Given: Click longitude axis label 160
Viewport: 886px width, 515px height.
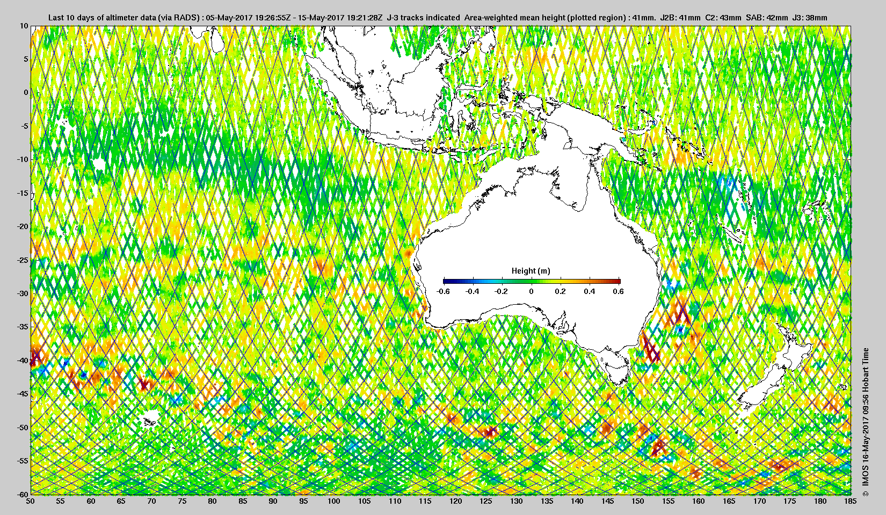Looking at the screenshot, I should coord(699,501).
